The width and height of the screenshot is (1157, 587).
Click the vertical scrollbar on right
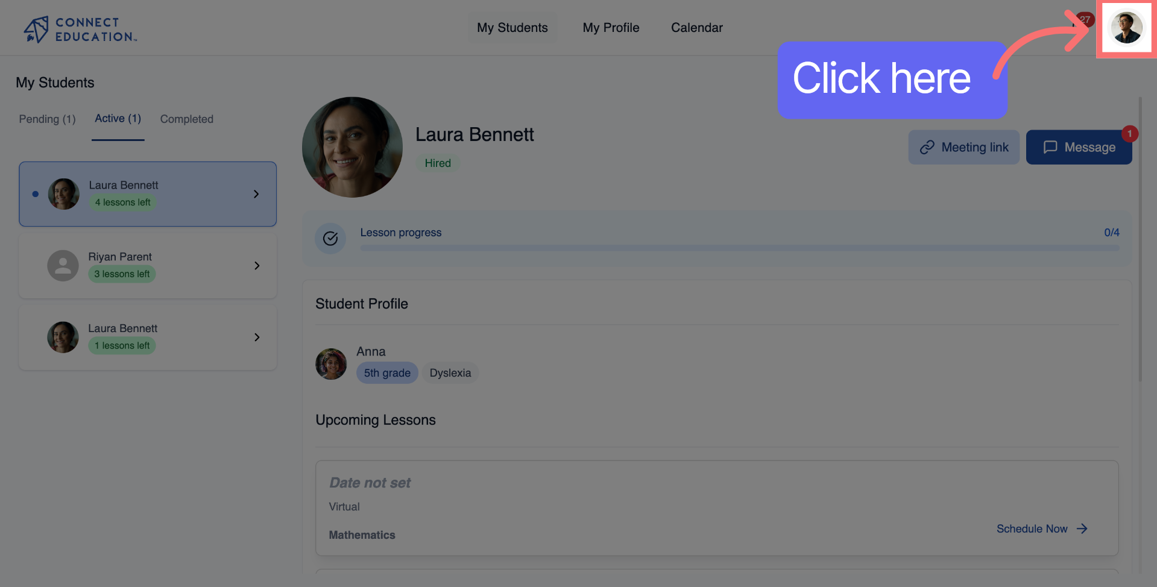click(x=1140, y=239)
